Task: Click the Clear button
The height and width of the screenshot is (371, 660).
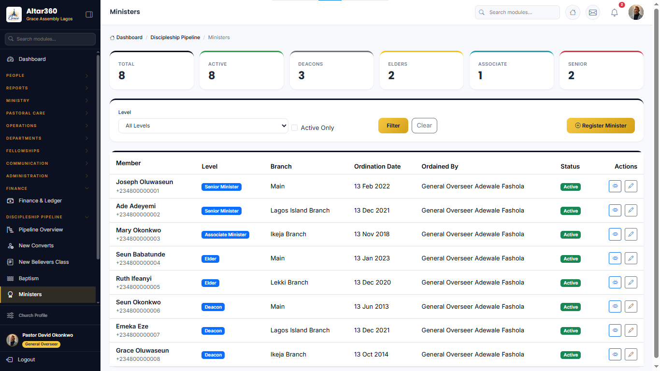Action: [x=424, y=126]
